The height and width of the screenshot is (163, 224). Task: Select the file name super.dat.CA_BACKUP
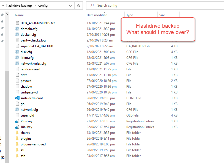(37, 46)
